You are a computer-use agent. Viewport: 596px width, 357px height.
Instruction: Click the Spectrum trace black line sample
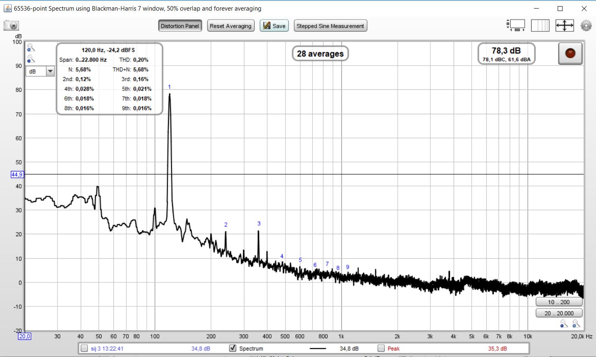318,348
